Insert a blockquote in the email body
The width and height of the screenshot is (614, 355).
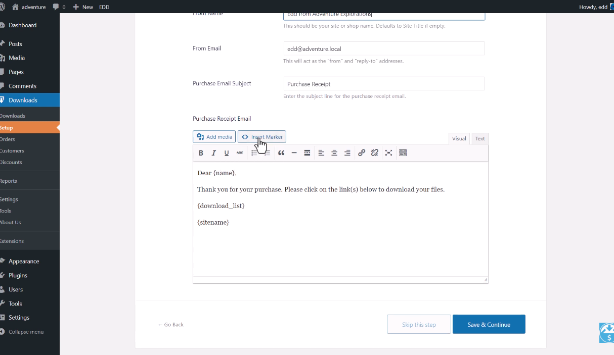(x=281, y=153)
